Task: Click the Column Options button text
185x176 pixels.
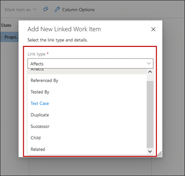Action: pyautogui.click(x=78, y=10)
